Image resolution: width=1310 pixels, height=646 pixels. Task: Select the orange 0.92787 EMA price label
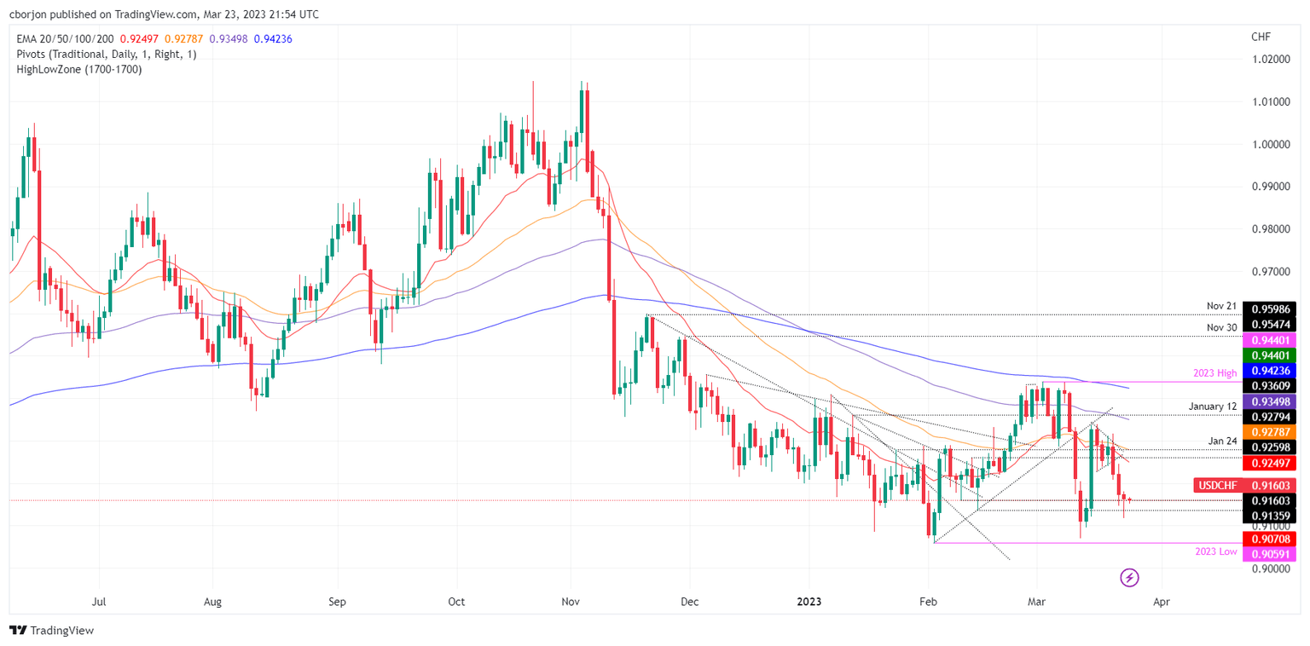tap(1272, 433)
